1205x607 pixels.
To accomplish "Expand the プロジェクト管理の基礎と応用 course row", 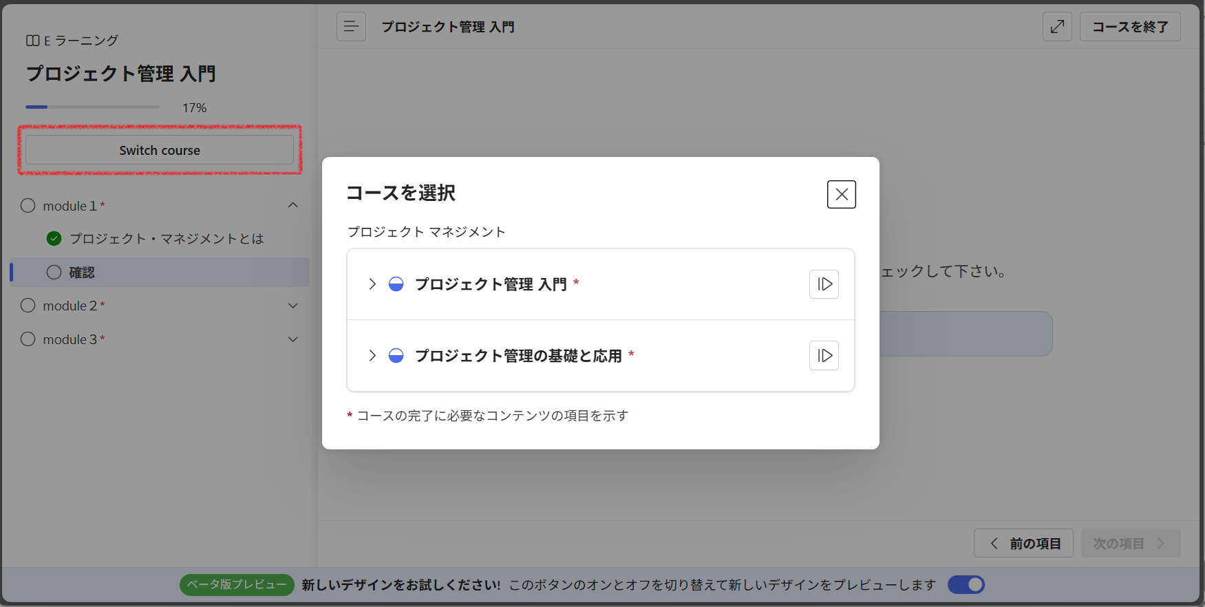I will pos(372,356).
